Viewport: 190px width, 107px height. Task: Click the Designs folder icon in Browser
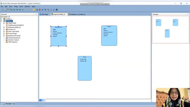(x=2, y=17)
